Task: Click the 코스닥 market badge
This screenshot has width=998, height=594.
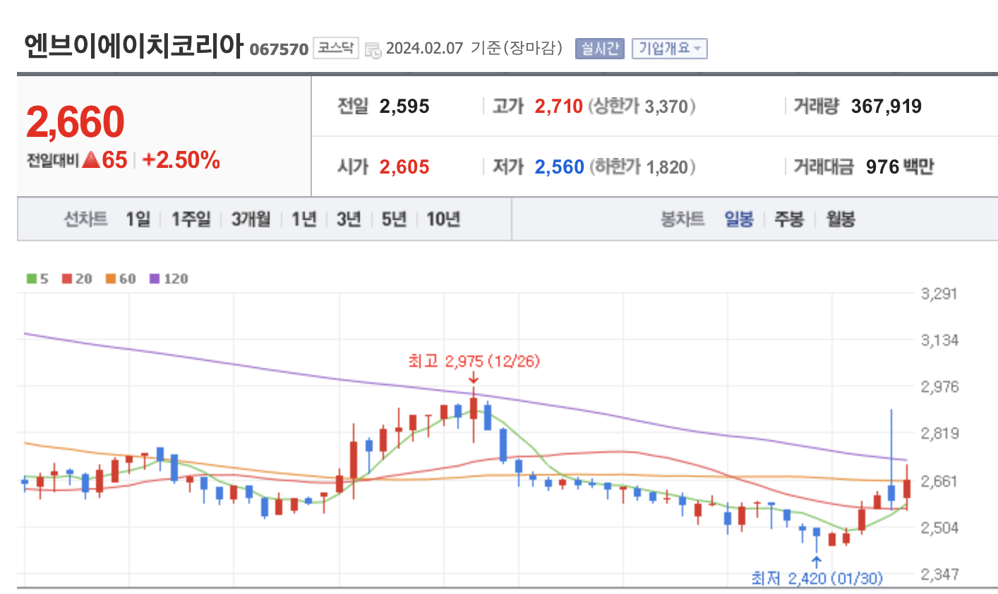Action: point(336,48)
